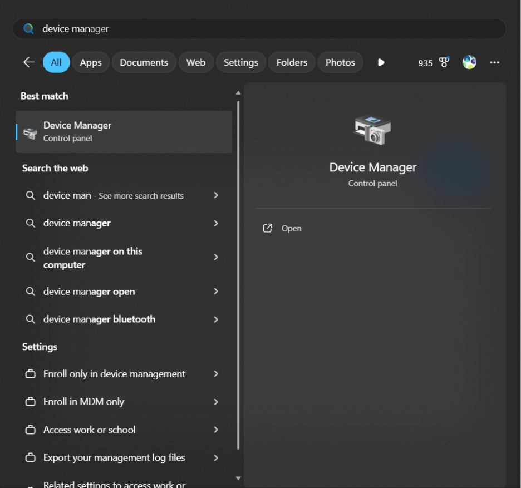521x488 pixels.
Task: Open the three-dot more options menu
Action: point(494,62)
